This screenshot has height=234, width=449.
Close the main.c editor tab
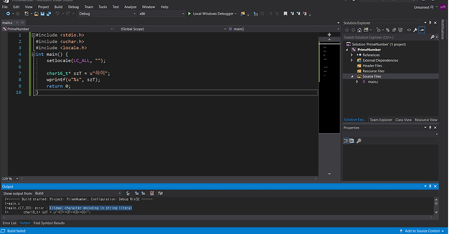click(22, 22)
